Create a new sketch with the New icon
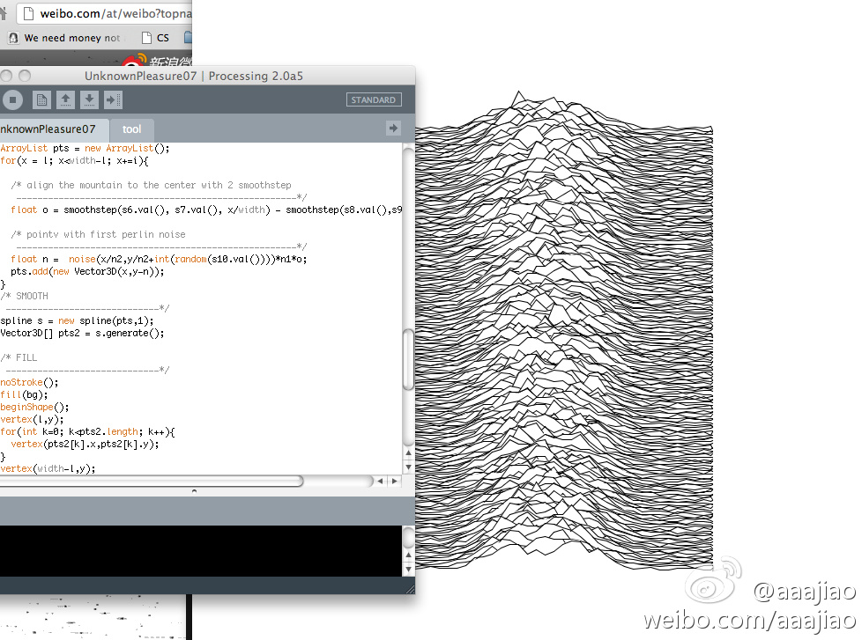 (x=41, y=99)
